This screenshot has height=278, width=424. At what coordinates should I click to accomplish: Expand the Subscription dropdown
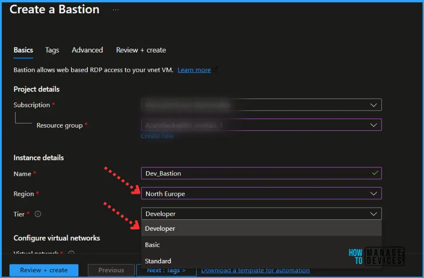[x=261, y=104]
